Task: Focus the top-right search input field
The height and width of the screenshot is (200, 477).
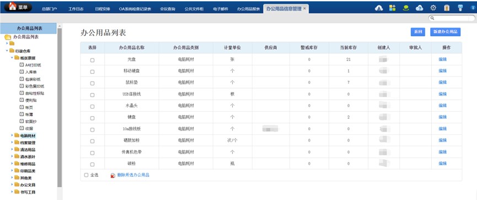Action: 452,18
